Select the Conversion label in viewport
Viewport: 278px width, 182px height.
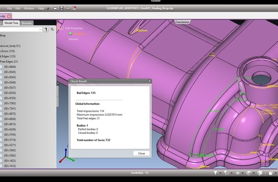[182, 22]
